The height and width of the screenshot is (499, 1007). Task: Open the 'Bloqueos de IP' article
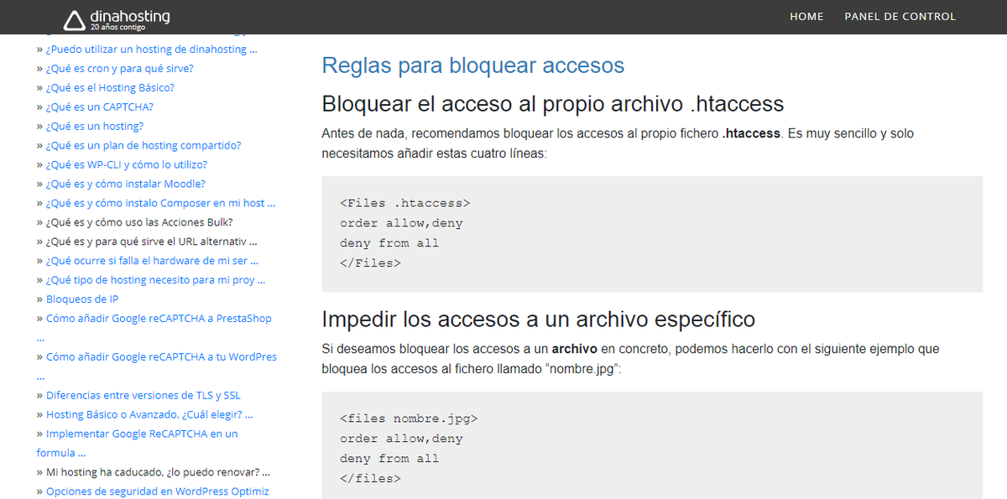pos(82,300)
